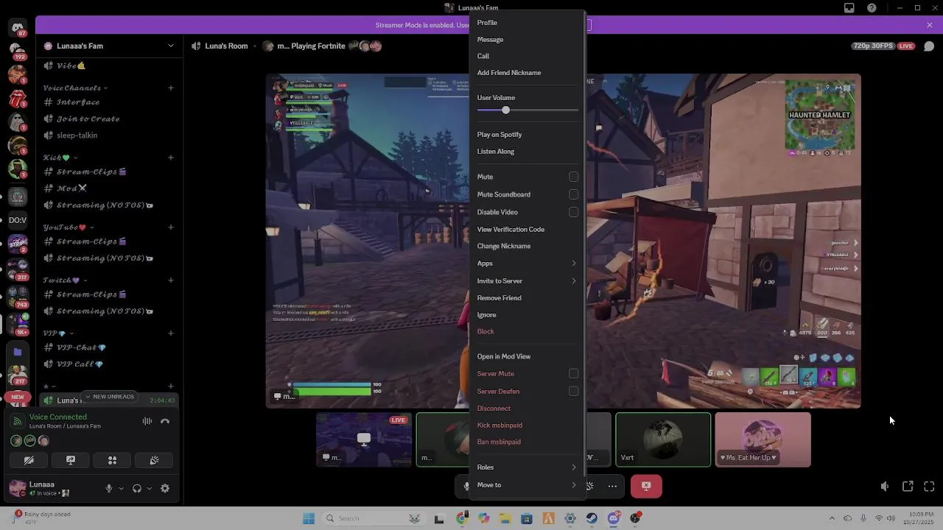The image size is (943, 530).
Task: Dismiss the Streamer Mode banner
Action: (x=930, y=25)
